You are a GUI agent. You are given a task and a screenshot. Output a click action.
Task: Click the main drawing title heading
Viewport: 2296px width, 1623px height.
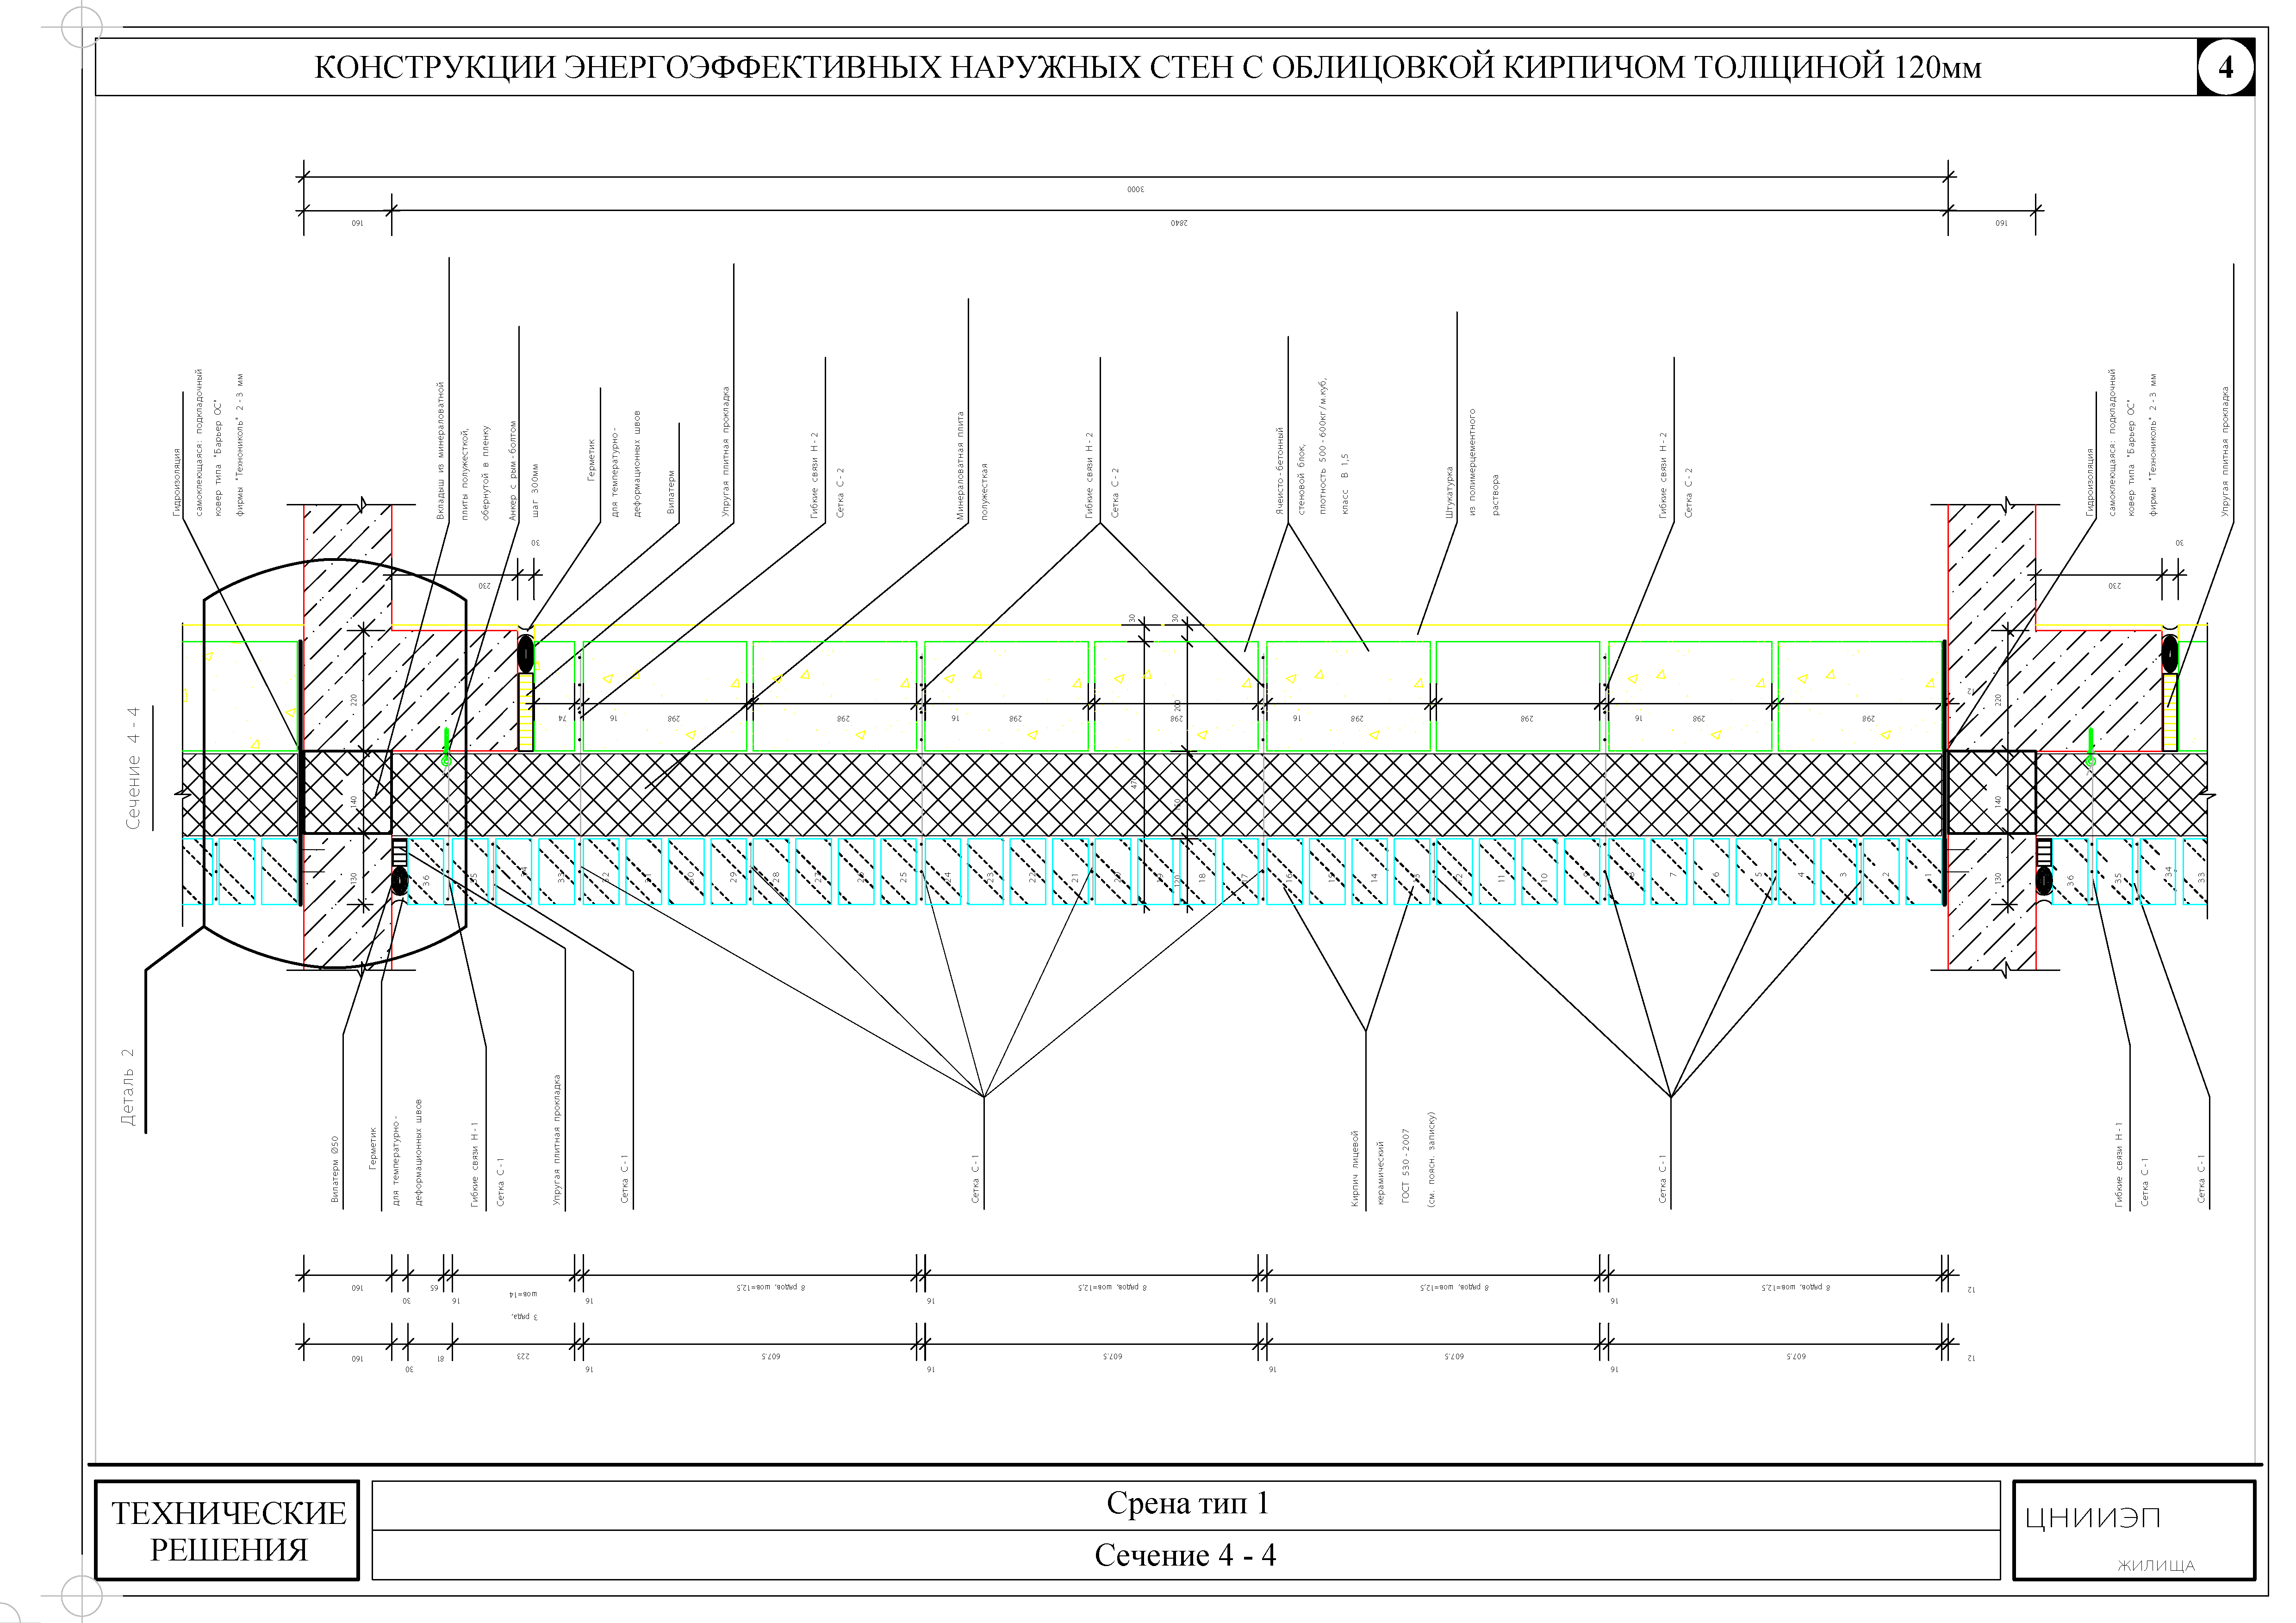click(1147, 67)
